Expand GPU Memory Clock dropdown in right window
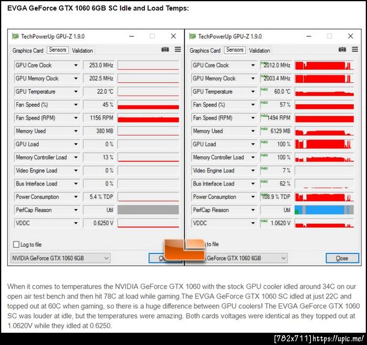Viewport: 367px width, 345px height. (253, 78)
